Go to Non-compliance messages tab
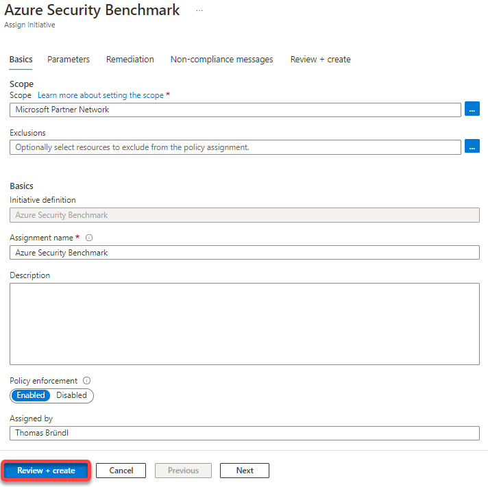Viewport: 488px width, 487px height. (x=221, y=60)
